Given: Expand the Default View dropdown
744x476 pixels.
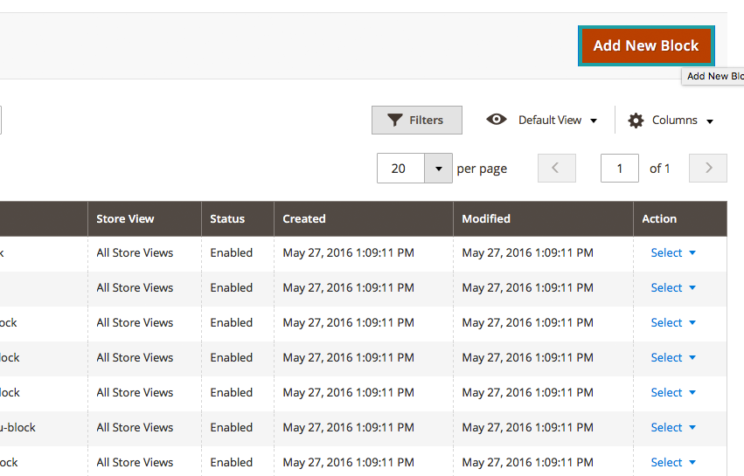Looking at the screenshot, I should (558, 121).
